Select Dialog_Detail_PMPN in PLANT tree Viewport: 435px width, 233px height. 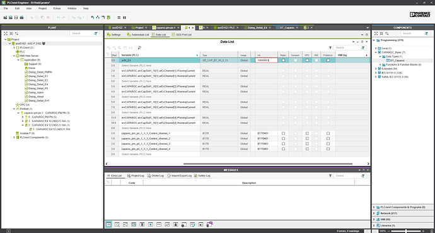click(x=40, y=72)
